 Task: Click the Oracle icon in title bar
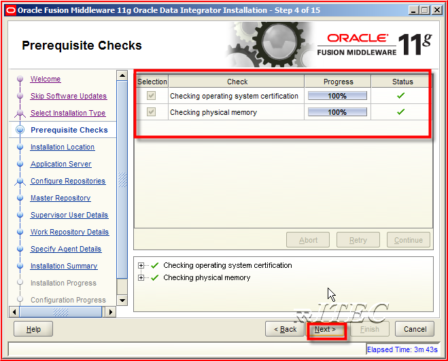click(x=11, y=11)
